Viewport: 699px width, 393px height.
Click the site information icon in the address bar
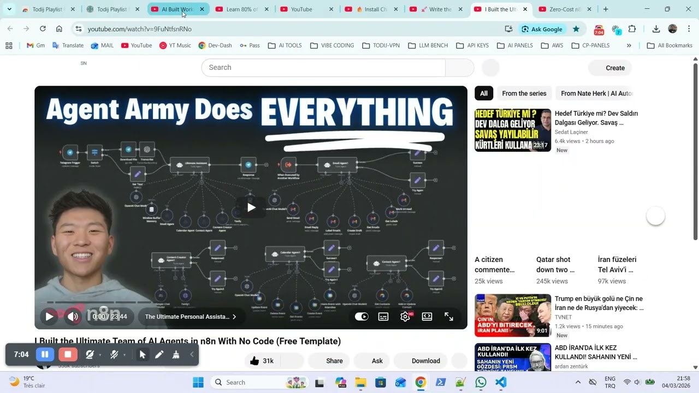(x=78, y=29)
